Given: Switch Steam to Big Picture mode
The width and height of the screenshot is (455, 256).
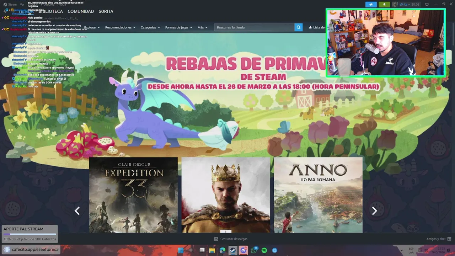Looking at the screenshot, I should (x=427, y=5).
